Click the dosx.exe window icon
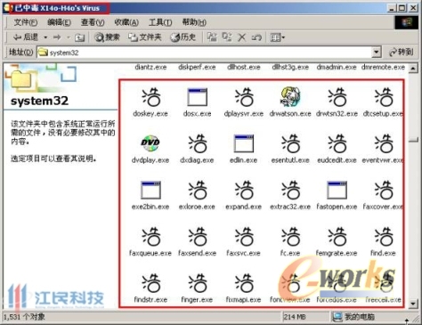Viewport: 422px width, 325px height. [x=197, y=97]
